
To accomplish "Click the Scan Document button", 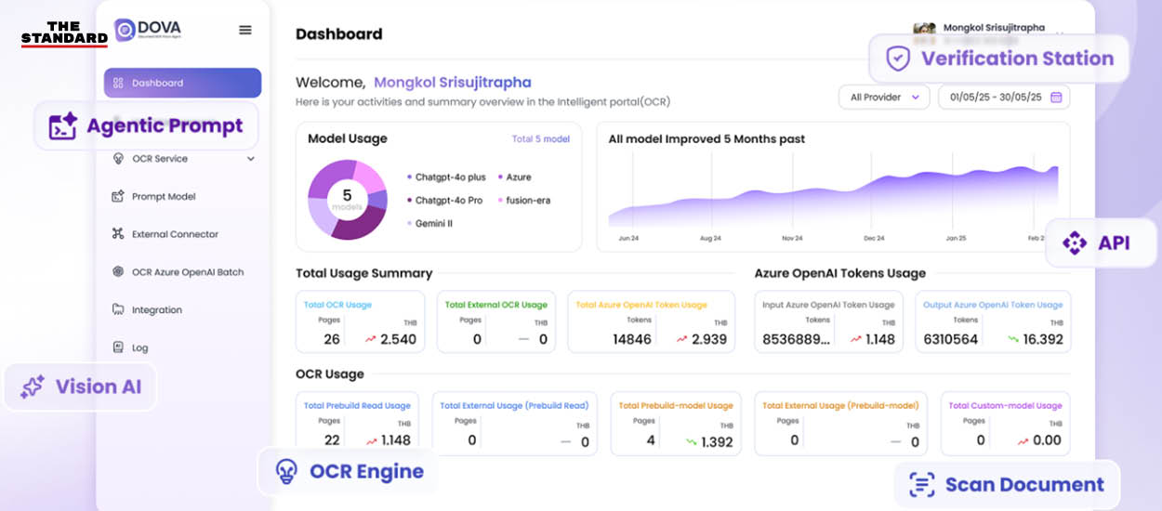I will tap(1007, 484).
